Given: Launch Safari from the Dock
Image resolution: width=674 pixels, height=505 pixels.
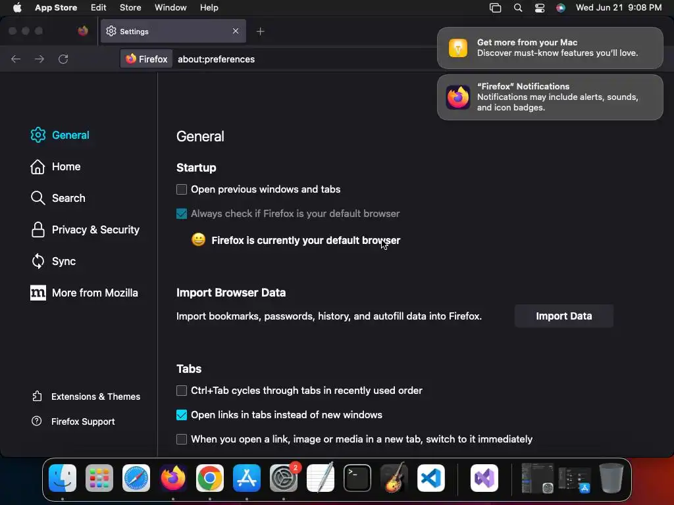Looking at the screenshot, I should 136,478.
